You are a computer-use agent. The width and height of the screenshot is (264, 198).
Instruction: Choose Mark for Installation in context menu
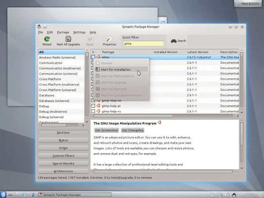coord(121,69)
